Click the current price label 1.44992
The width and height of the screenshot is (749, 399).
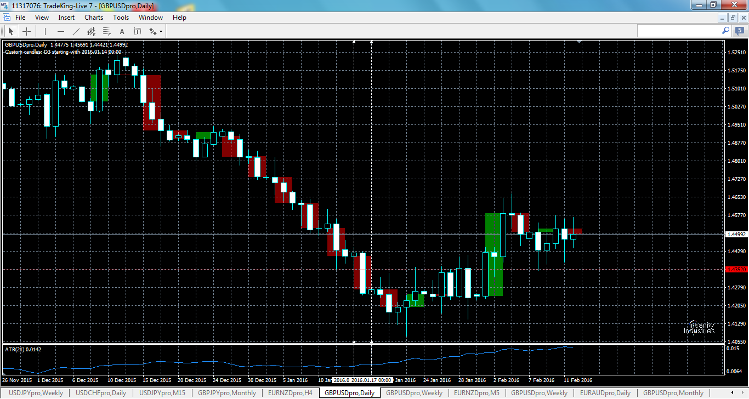click(x=736, y=234)
